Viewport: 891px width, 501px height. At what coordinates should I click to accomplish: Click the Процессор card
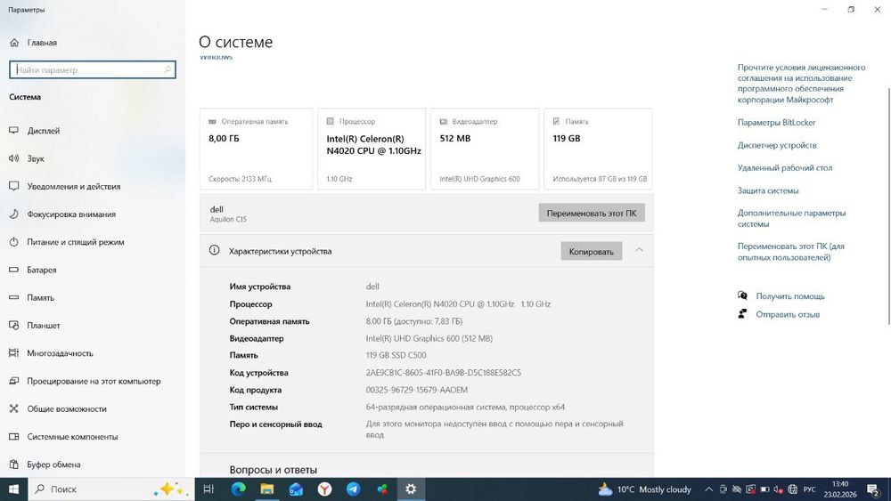pyautogui.click(x=372, y=149)
